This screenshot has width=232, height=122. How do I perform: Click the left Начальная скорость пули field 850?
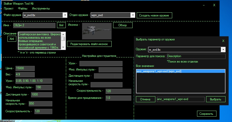(x=40, y=104)
